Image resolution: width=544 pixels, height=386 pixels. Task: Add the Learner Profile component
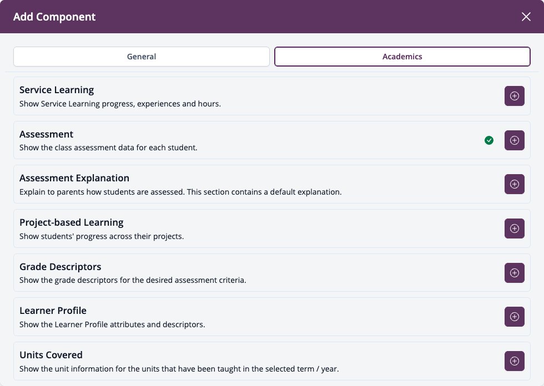tap(514, 316)
